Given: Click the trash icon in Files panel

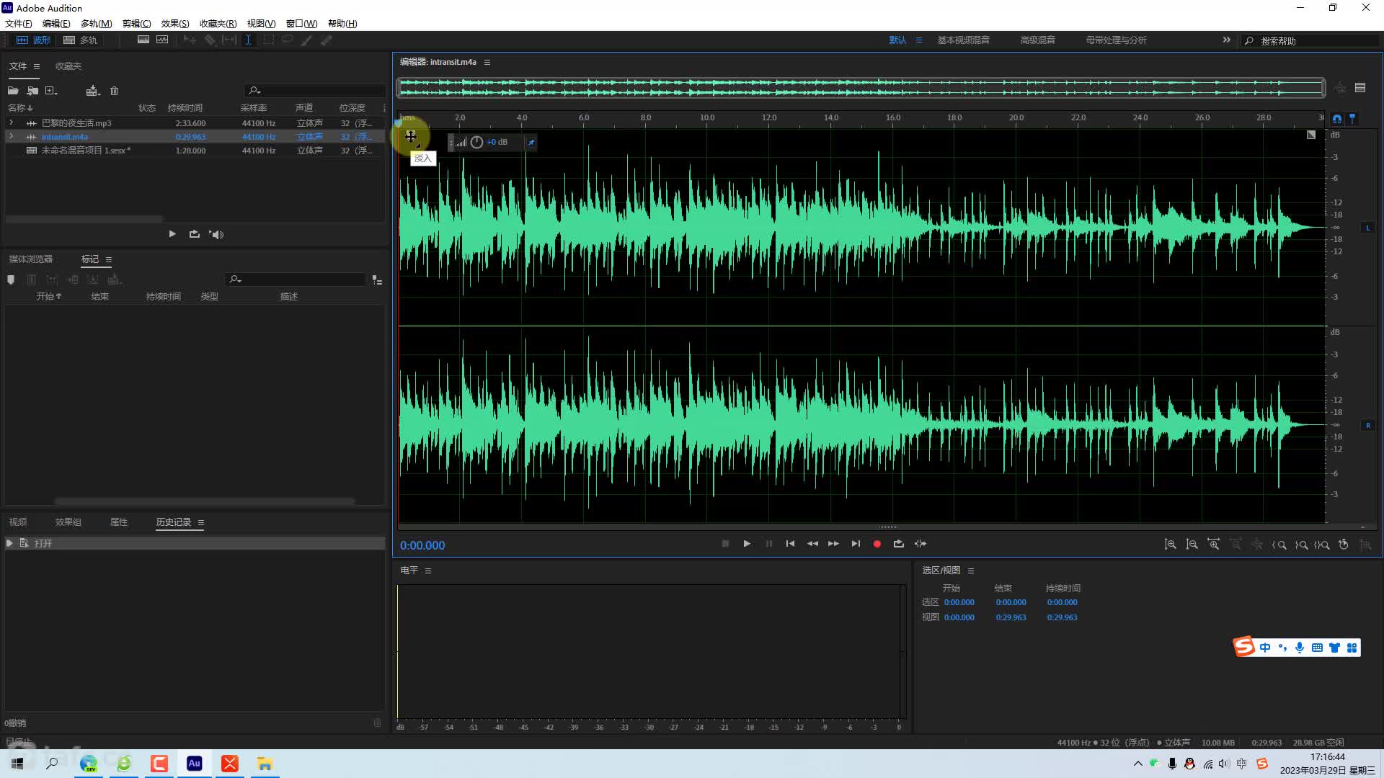Looking at the screenshot, I should 114,91.
